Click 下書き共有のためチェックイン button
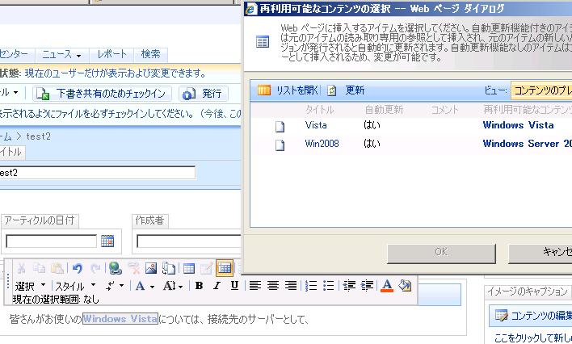Viewport: 572px width, 344px height. [103, 94]
